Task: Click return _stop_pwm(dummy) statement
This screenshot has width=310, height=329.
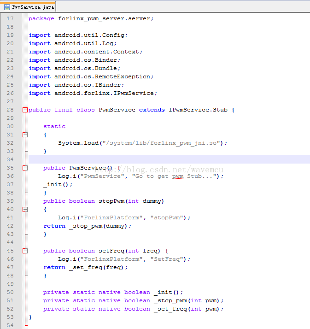Action: 87,226
